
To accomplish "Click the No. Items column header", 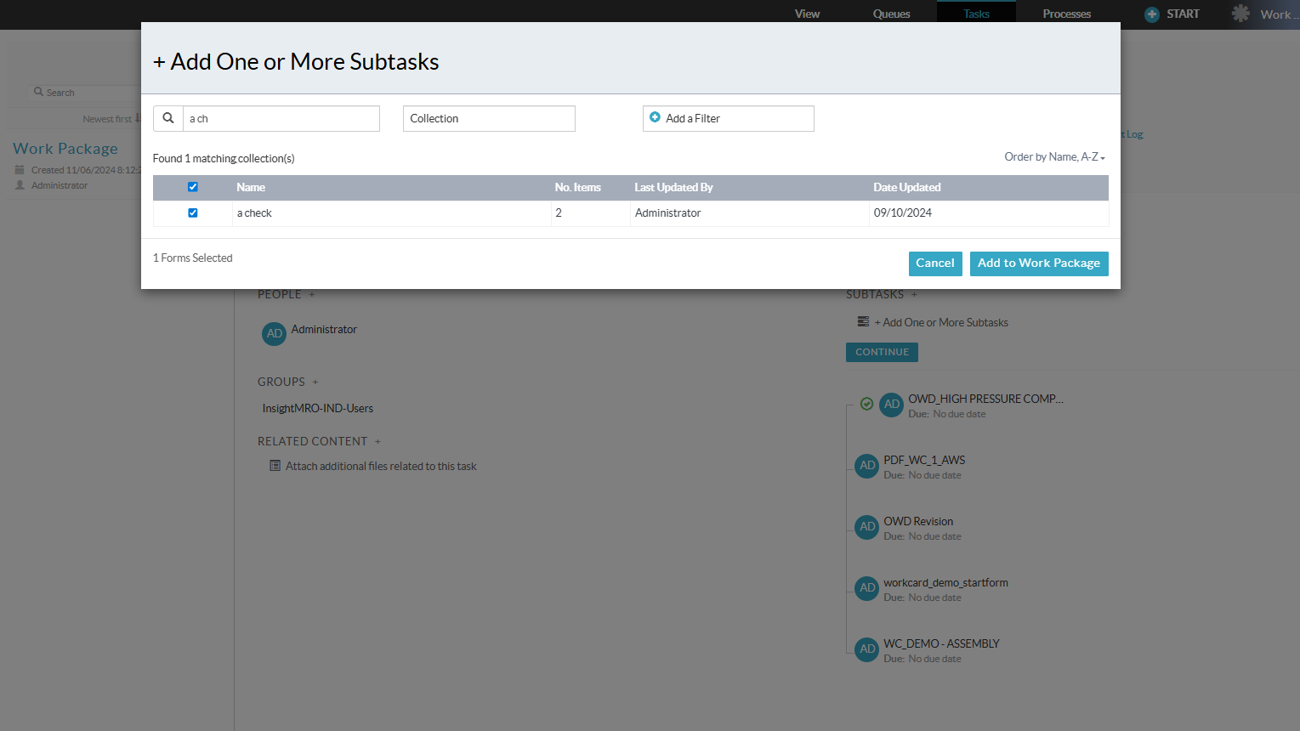I will [x=577, y=187].
